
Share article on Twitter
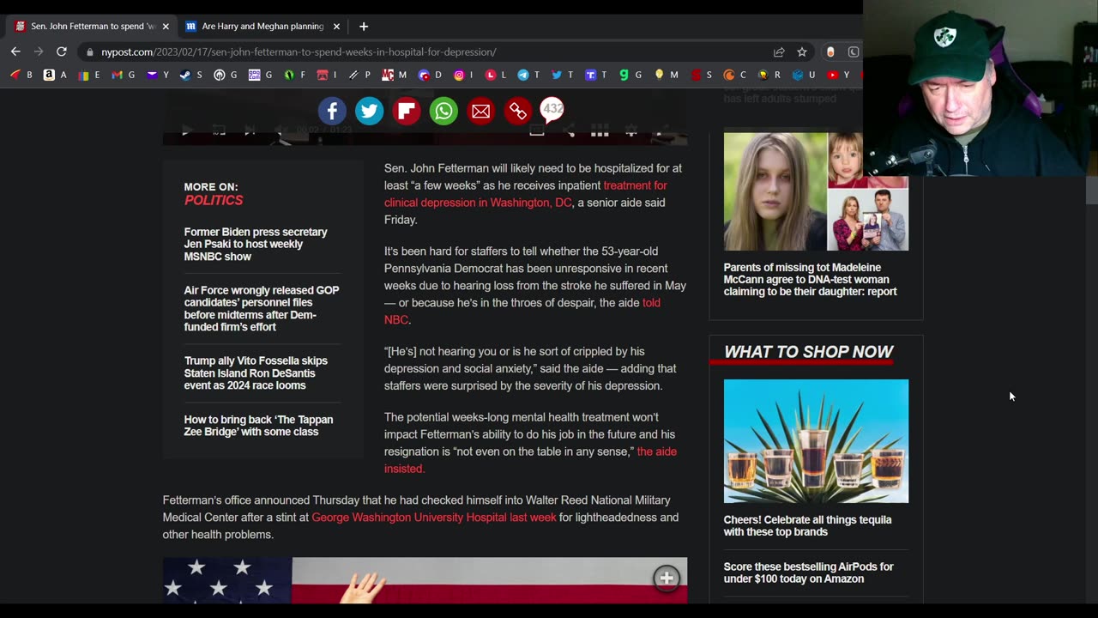370,111
